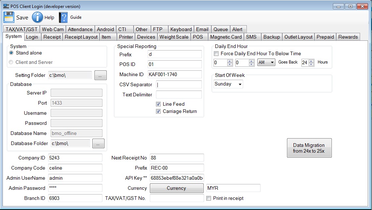Focus the Admin Password field
This screenshot has height=210, width=372.
(75, 188)
